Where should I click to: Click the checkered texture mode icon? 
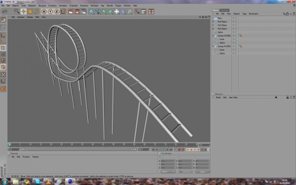coord(3,74)
